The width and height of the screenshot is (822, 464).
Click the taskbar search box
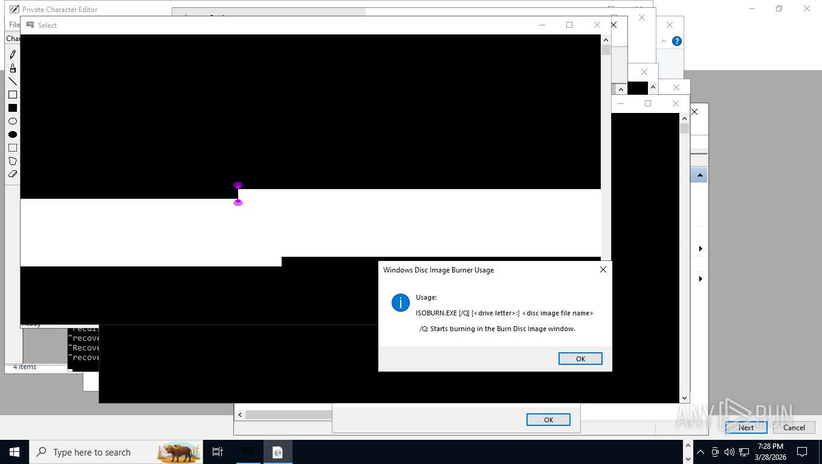(x=116, y=452)
